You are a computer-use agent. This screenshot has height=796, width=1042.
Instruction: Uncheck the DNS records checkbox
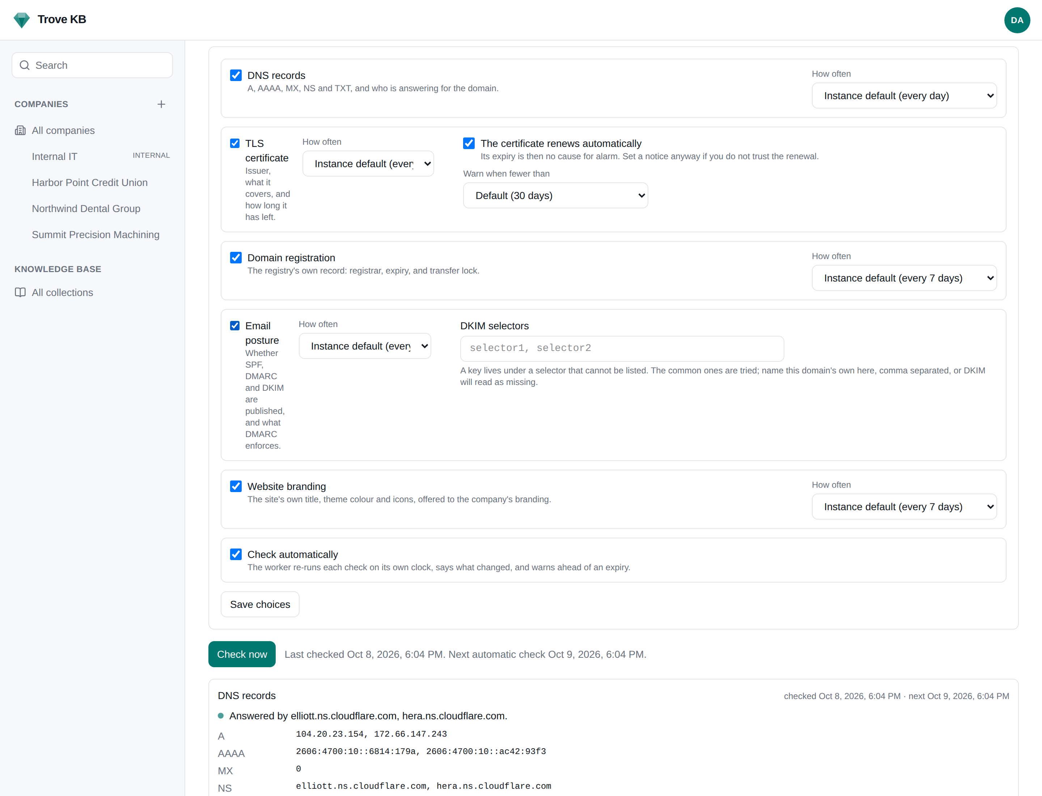pos(236,75)
